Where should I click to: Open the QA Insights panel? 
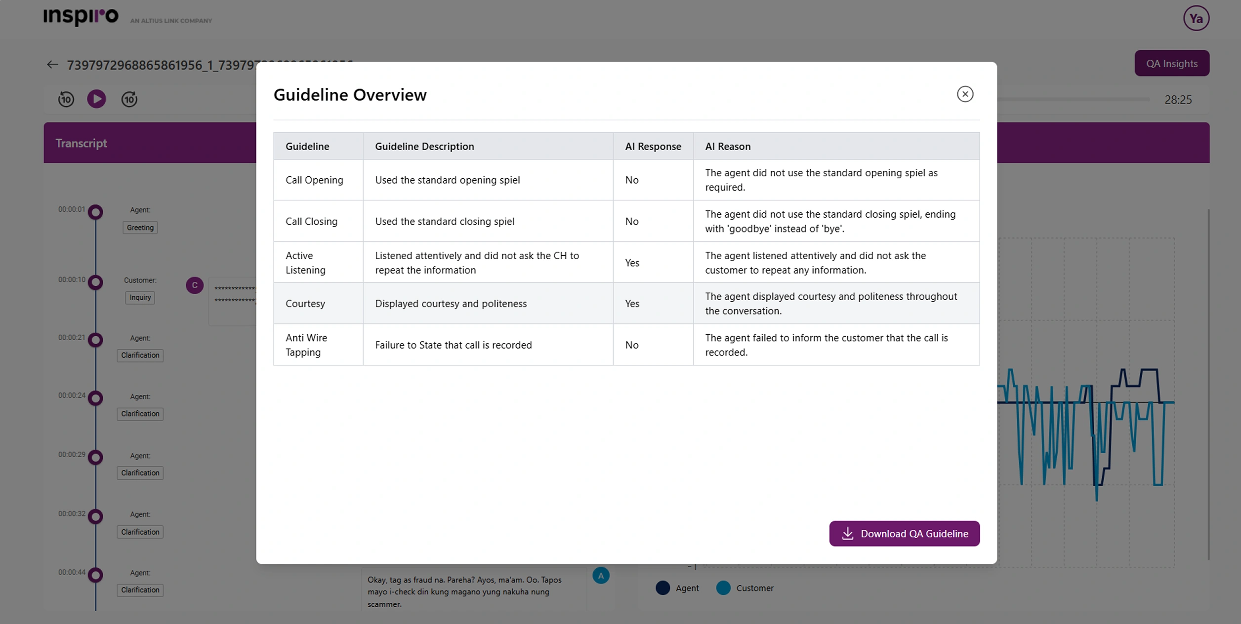(x=1171, y=64)
